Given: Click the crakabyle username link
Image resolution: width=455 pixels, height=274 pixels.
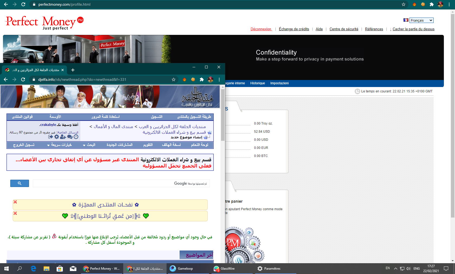Looking at the screenshot, I should (x=48, y=125).
